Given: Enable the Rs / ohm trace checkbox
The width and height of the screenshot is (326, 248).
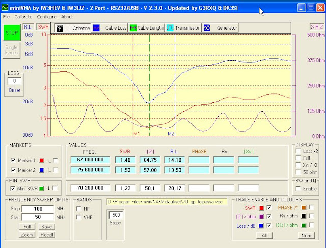Looking at the screenshot, I should click(x=311, y=216).
